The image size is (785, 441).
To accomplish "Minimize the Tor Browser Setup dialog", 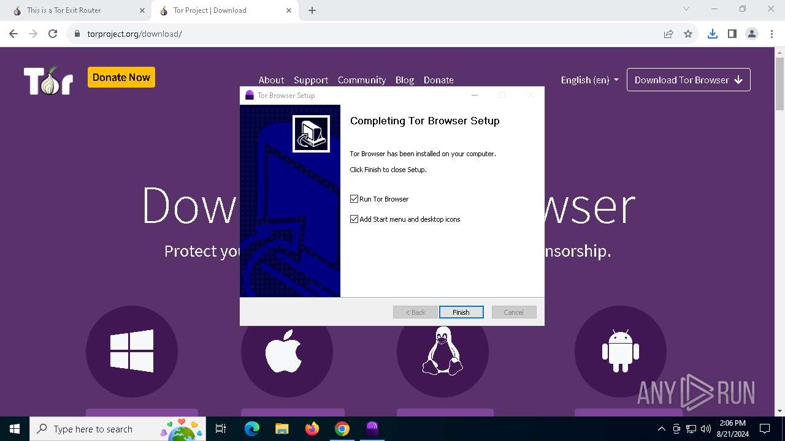I will pos(474,95).
